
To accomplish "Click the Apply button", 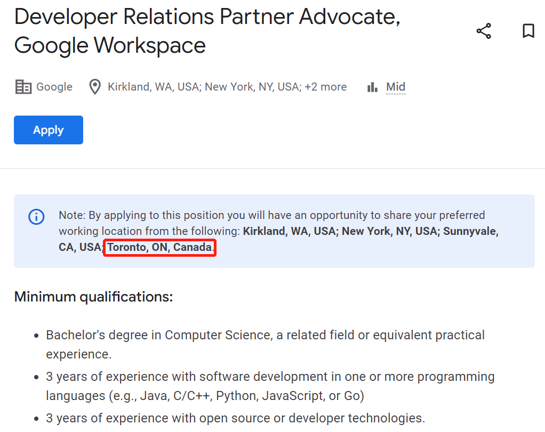I will coord(49,130).
